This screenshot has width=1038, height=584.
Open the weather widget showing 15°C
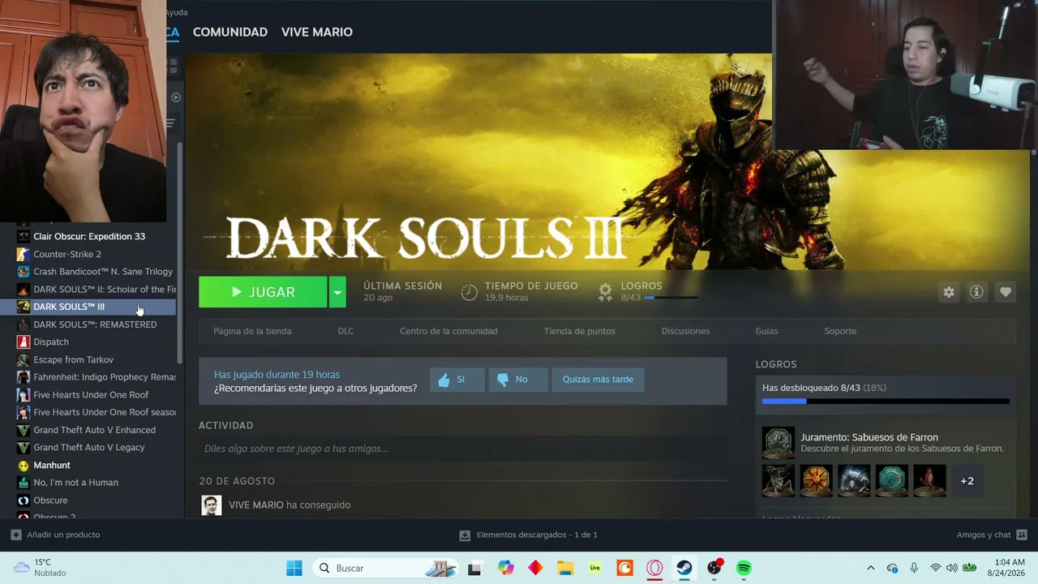39,568
